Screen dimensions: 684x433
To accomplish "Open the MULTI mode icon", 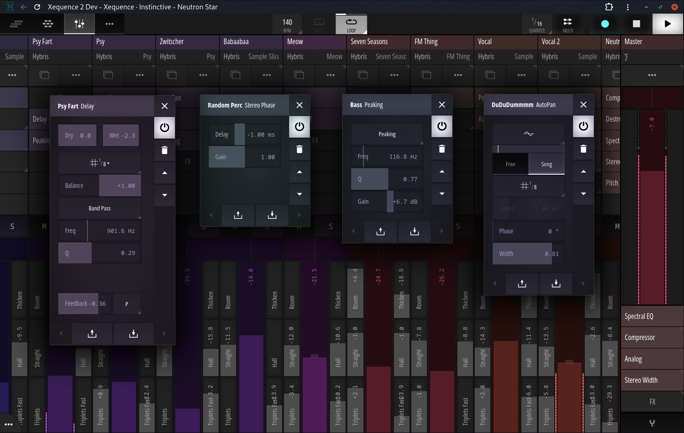I will [x=568, y=23].
